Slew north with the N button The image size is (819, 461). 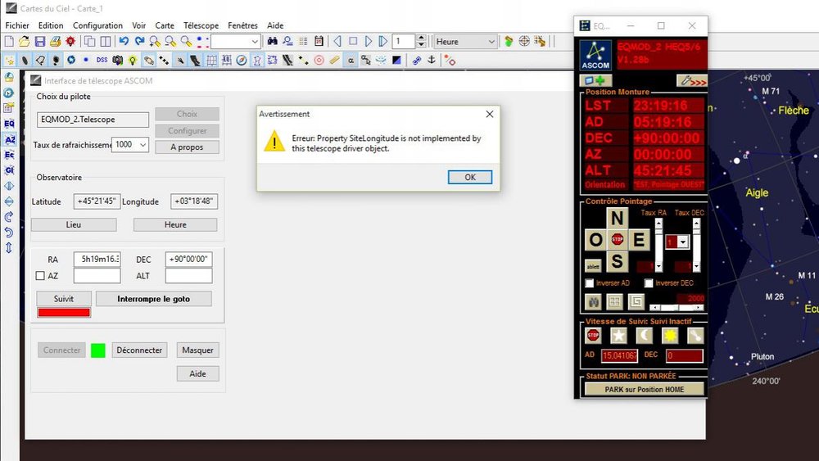coord(617,218)
